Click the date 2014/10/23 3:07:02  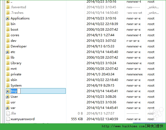(102, 41)
